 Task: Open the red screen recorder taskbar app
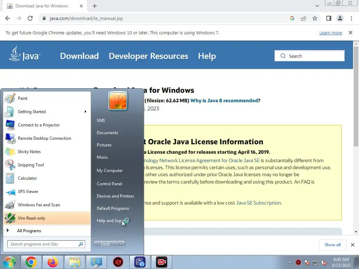click(162, 262)
